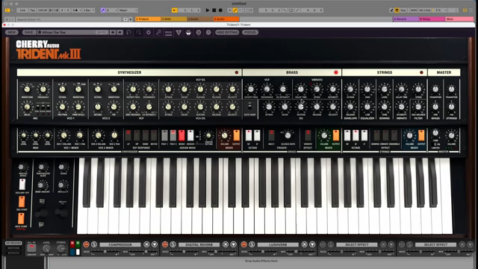Click Digital Reverb Mix slider
The image size is (478, 269).
(x=222, y=252)
